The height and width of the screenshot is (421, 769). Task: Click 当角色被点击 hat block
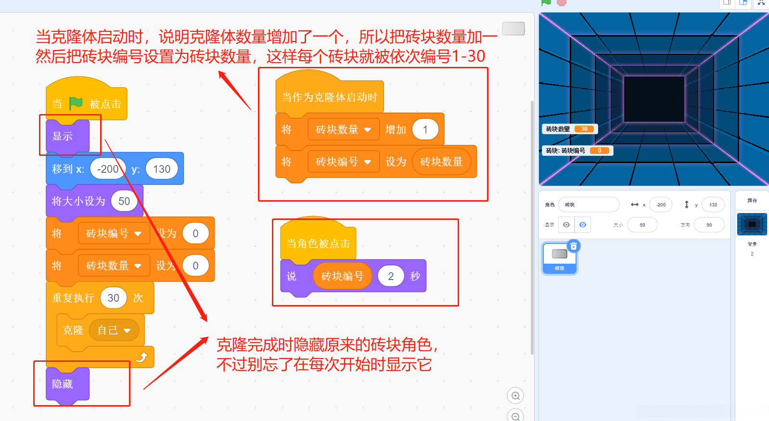(318, 242)
